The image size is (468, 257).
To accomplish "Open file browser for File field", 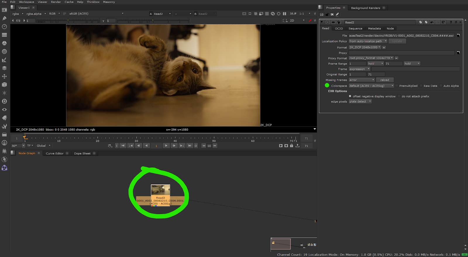I will click(458, 35).
